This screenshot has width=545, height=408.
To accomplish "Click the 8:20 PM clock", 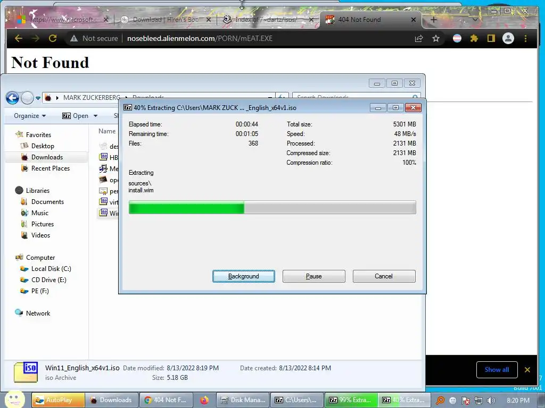I will pos(518,401).
